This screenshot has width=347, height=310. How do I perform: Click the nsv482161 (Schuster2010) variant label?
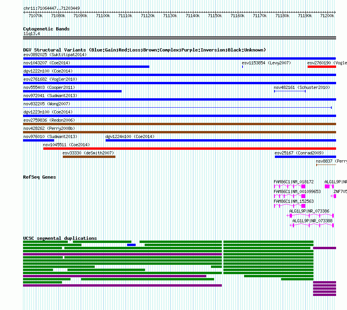click(x=302, y=87)
